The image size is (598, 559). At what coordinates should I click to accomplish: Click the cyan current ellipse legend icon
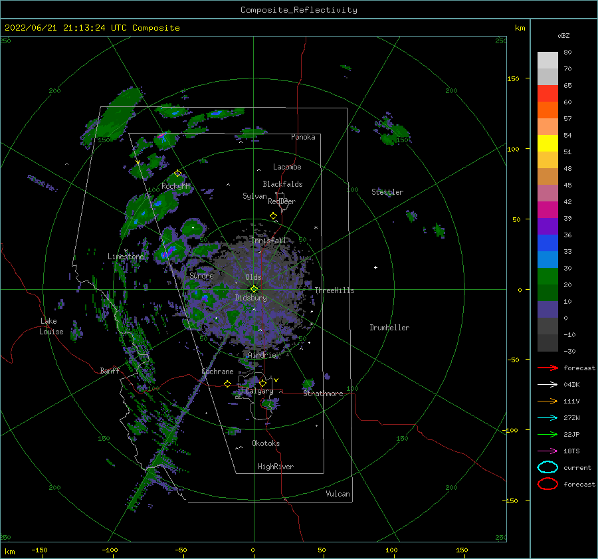pyautogui.click(x=548, y=467)
